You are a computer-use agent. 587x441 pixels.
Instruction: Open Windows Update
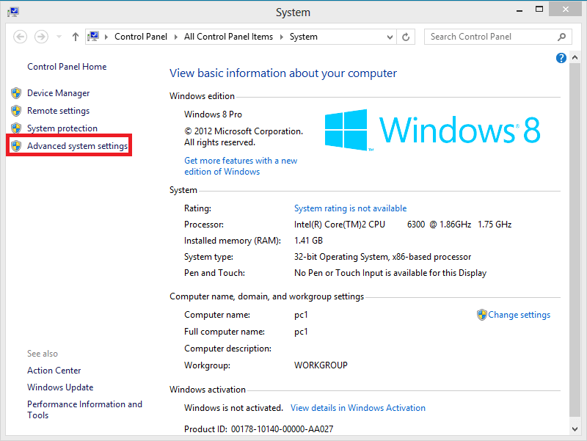60,387
